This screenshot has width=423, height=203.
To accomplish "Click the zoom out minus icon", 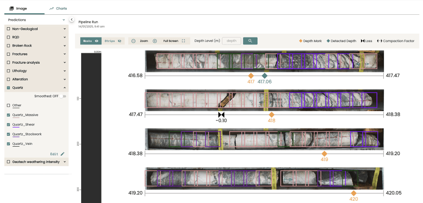I will (x=133, y=41).
